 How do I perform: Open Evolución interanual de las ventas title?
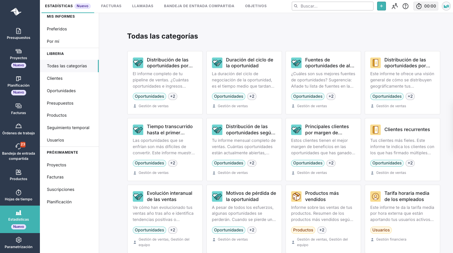pyautogui.click(x=169, y=196)
